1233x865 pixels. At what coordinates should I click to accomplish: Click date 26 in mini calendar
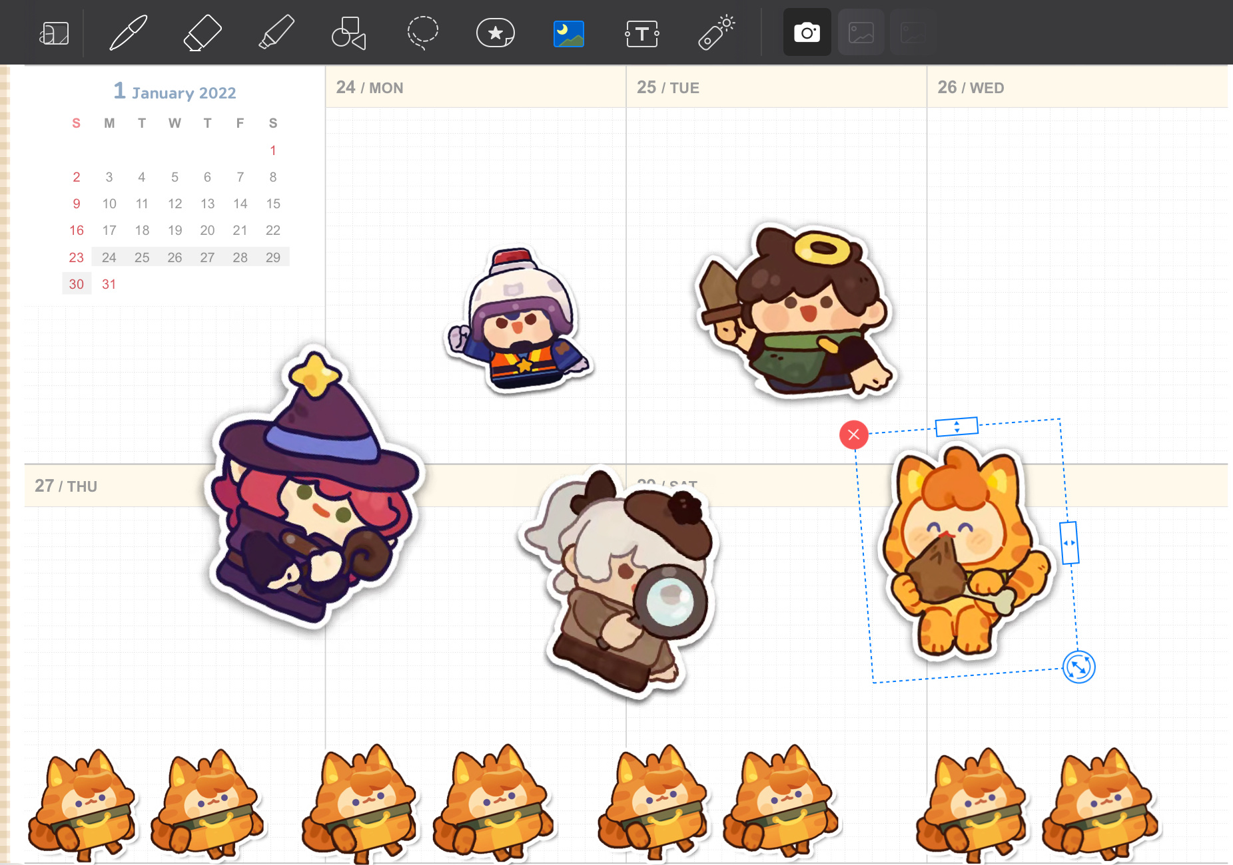175,258
